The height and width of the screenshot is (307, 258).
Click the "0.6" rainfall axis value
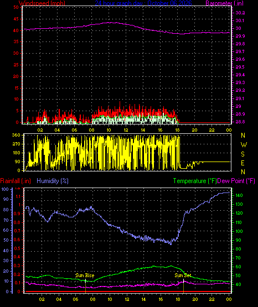click(17, 240)
